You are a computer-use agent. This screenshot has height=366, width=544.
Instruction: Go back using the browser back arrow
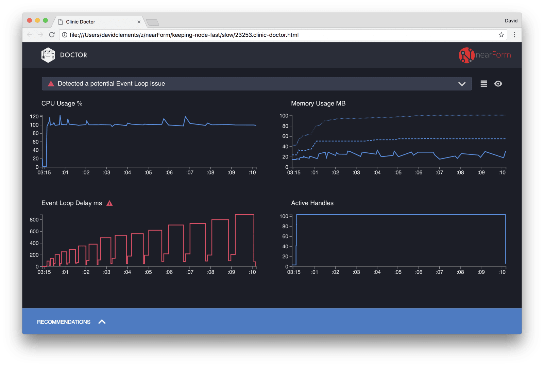pyautogui.click(x=30, y=35)
